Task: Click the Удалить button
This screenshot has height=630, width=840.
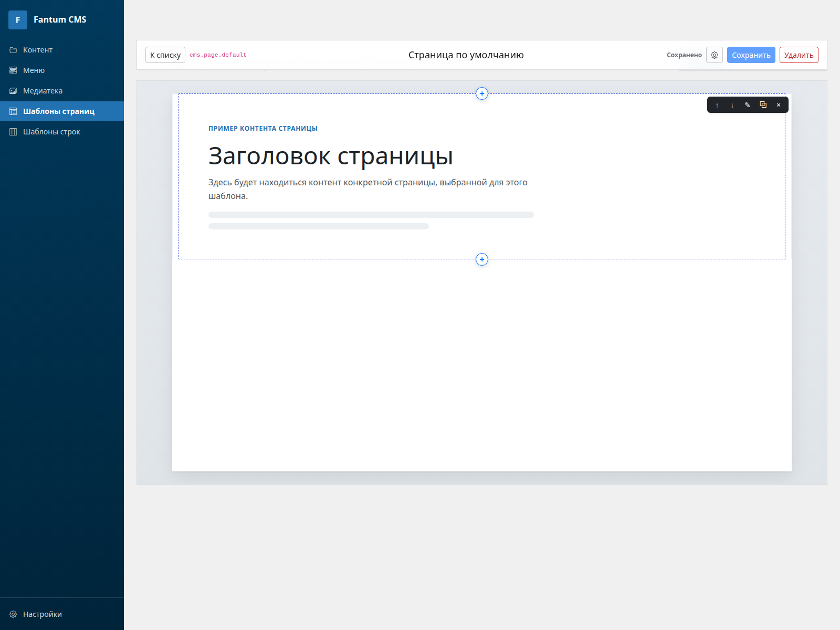Action: click(x=799, y=55)
